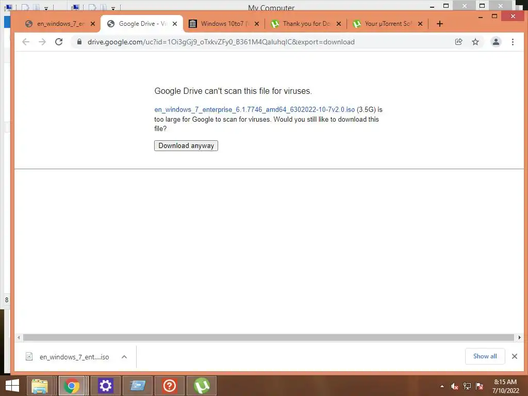Show hidden system tray icons
528x396 pixels.
442,386
